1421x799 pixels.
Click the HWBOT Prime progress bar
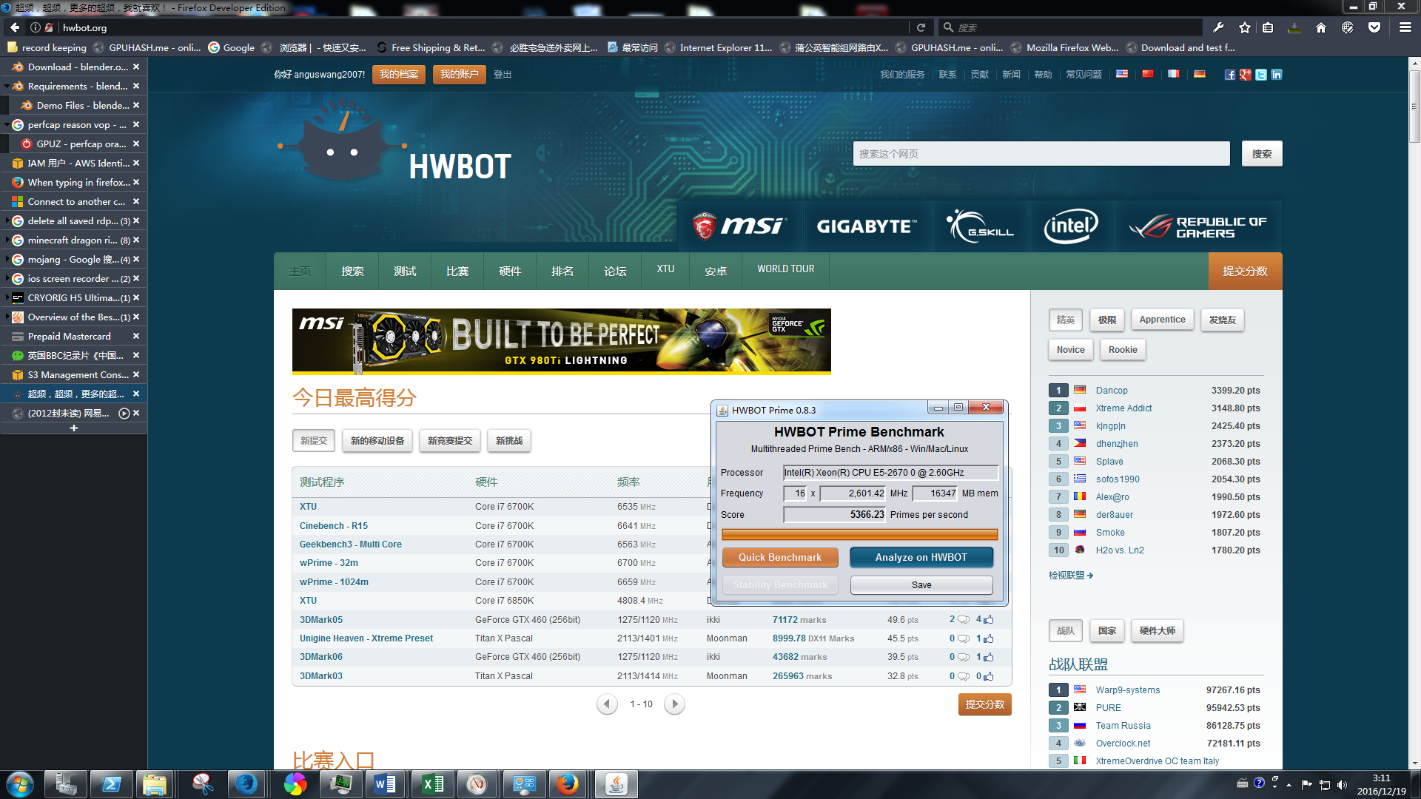tap(859, 534)
